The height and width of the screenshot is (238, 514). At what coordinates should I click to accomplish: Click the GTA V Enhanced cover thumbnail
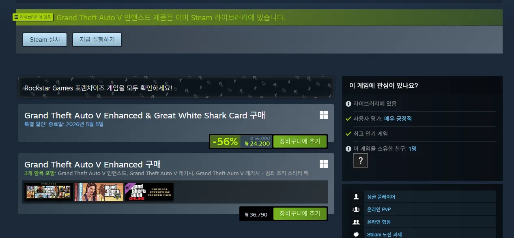coord(49,192)
